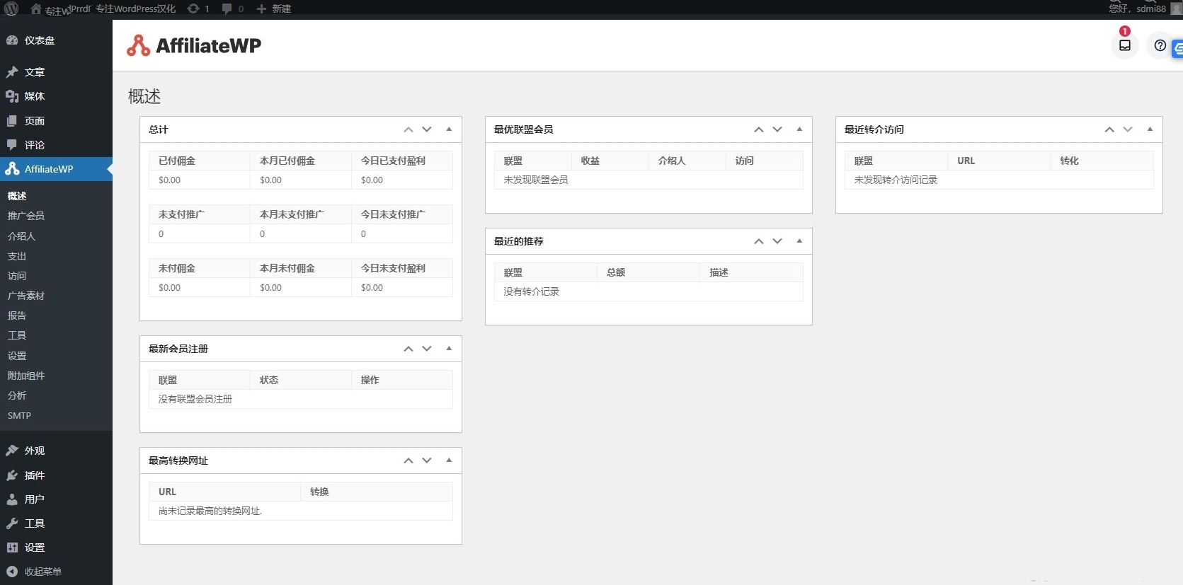Screen dimensions: 1183x585
Task: Open the user account greeting 您好
Action: pos(1137,8)
